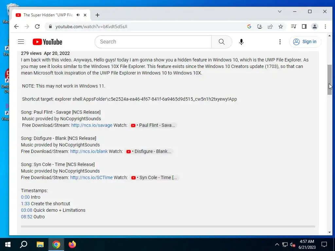Open a new Chrome tab
The image size is (335, 251).
(x=97, y=15)
